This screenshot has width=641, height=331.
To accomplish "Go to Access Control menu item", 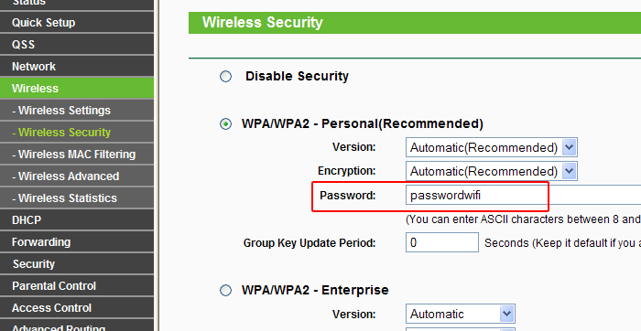I will tap(77, 308).
